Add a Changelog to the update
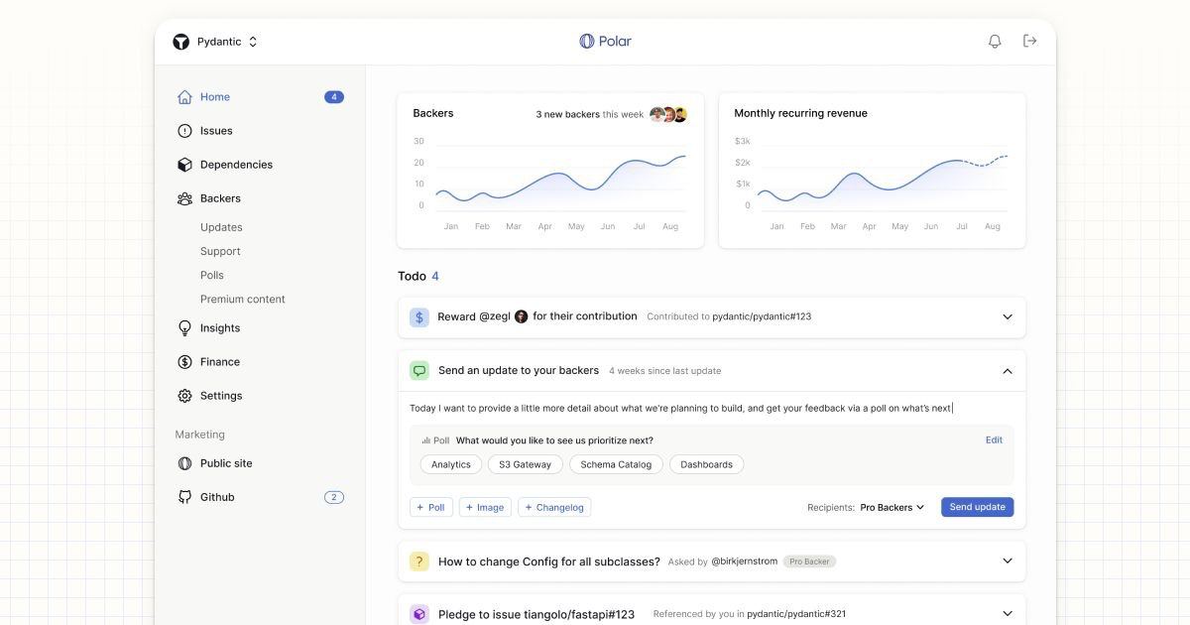 pyautogui.click(x=554, y=507)
